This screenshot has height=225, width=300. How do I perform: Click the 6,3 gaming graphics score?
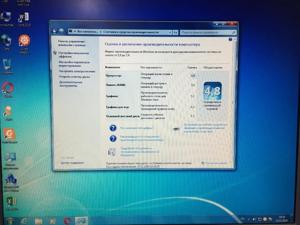tap(193, 107)
